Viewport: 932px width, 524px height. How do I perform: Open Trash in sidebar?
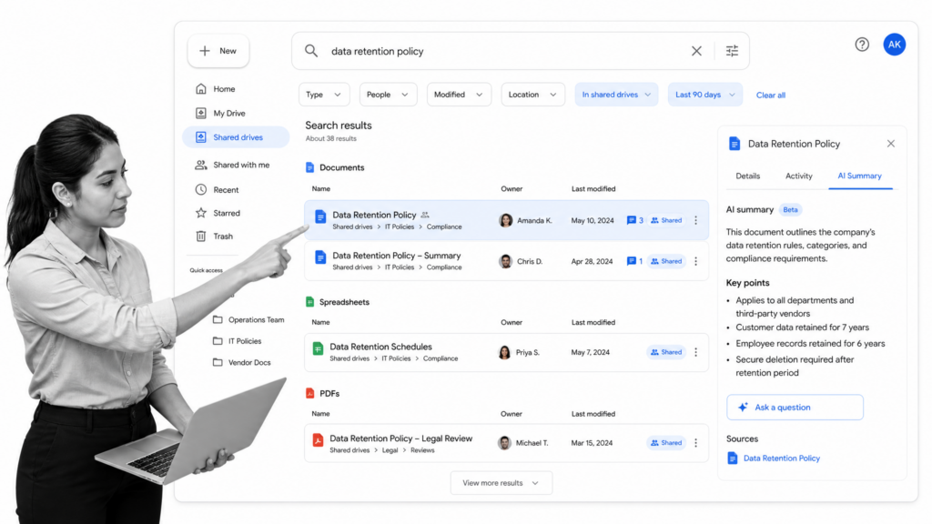[x=214, y=237]
